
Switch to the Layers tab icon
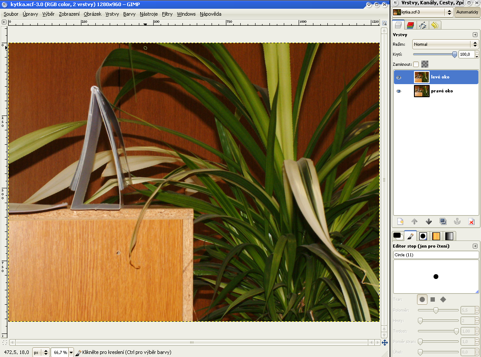(398, 25)
